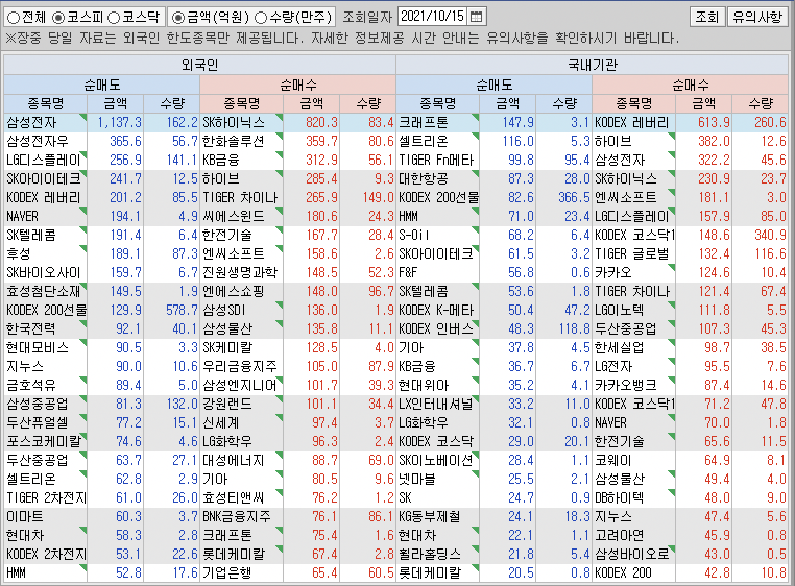Click KODEX 200 in institution net-buy
The width and height of the screenshot is (795, 586).
[x=623, y=573]
